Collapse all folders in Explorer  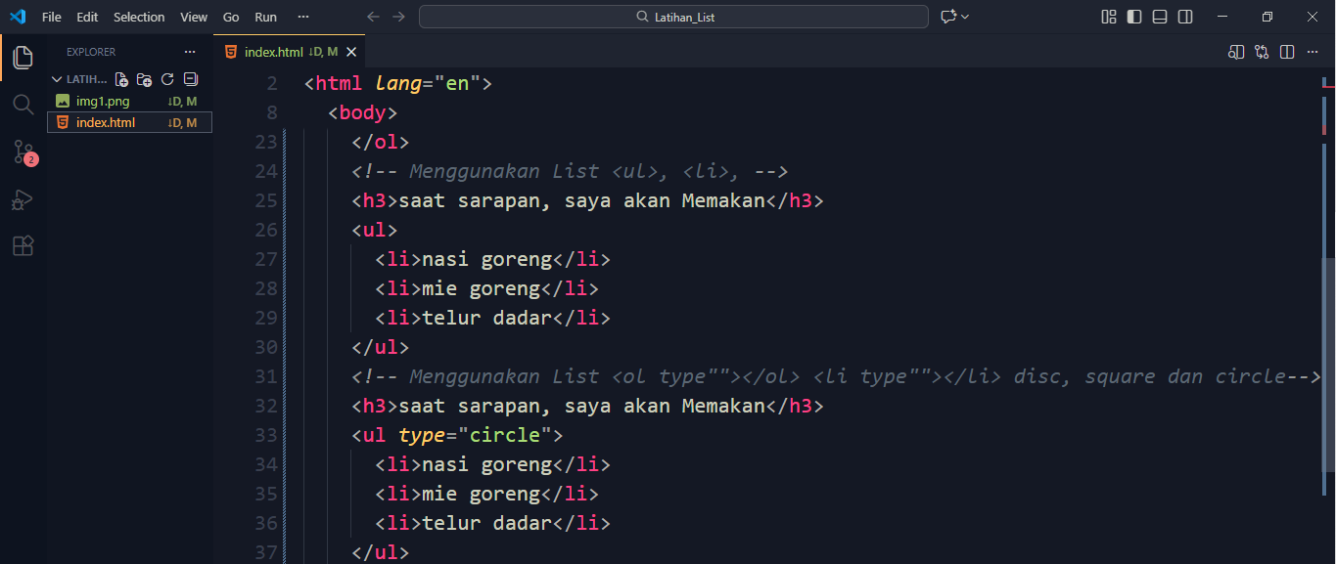tap(190, 78)
